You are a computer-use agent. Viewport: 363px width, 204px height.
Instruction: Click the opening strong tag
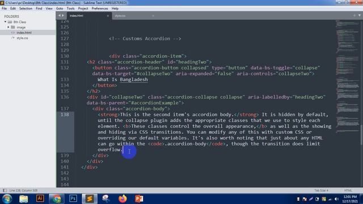pyautogui.click(x=109, y=114)
